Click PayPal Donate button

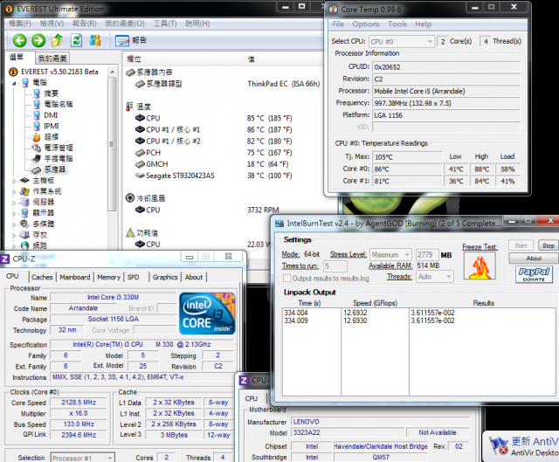(534, 274)
